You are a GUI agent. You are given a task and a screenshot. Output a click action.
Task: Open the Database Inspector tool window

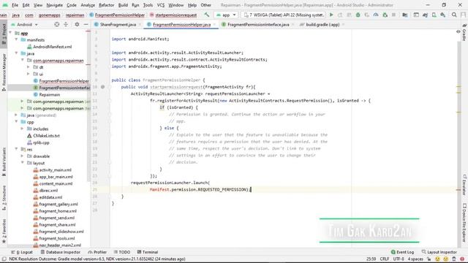click(x=60, y=252)
